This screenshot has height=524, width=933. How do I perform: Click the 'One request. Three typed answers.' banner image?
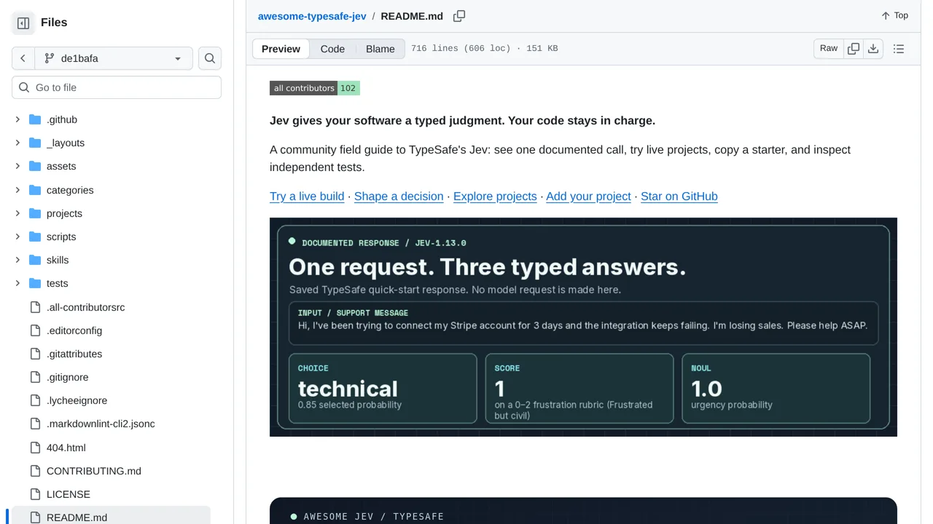(583, 327)
